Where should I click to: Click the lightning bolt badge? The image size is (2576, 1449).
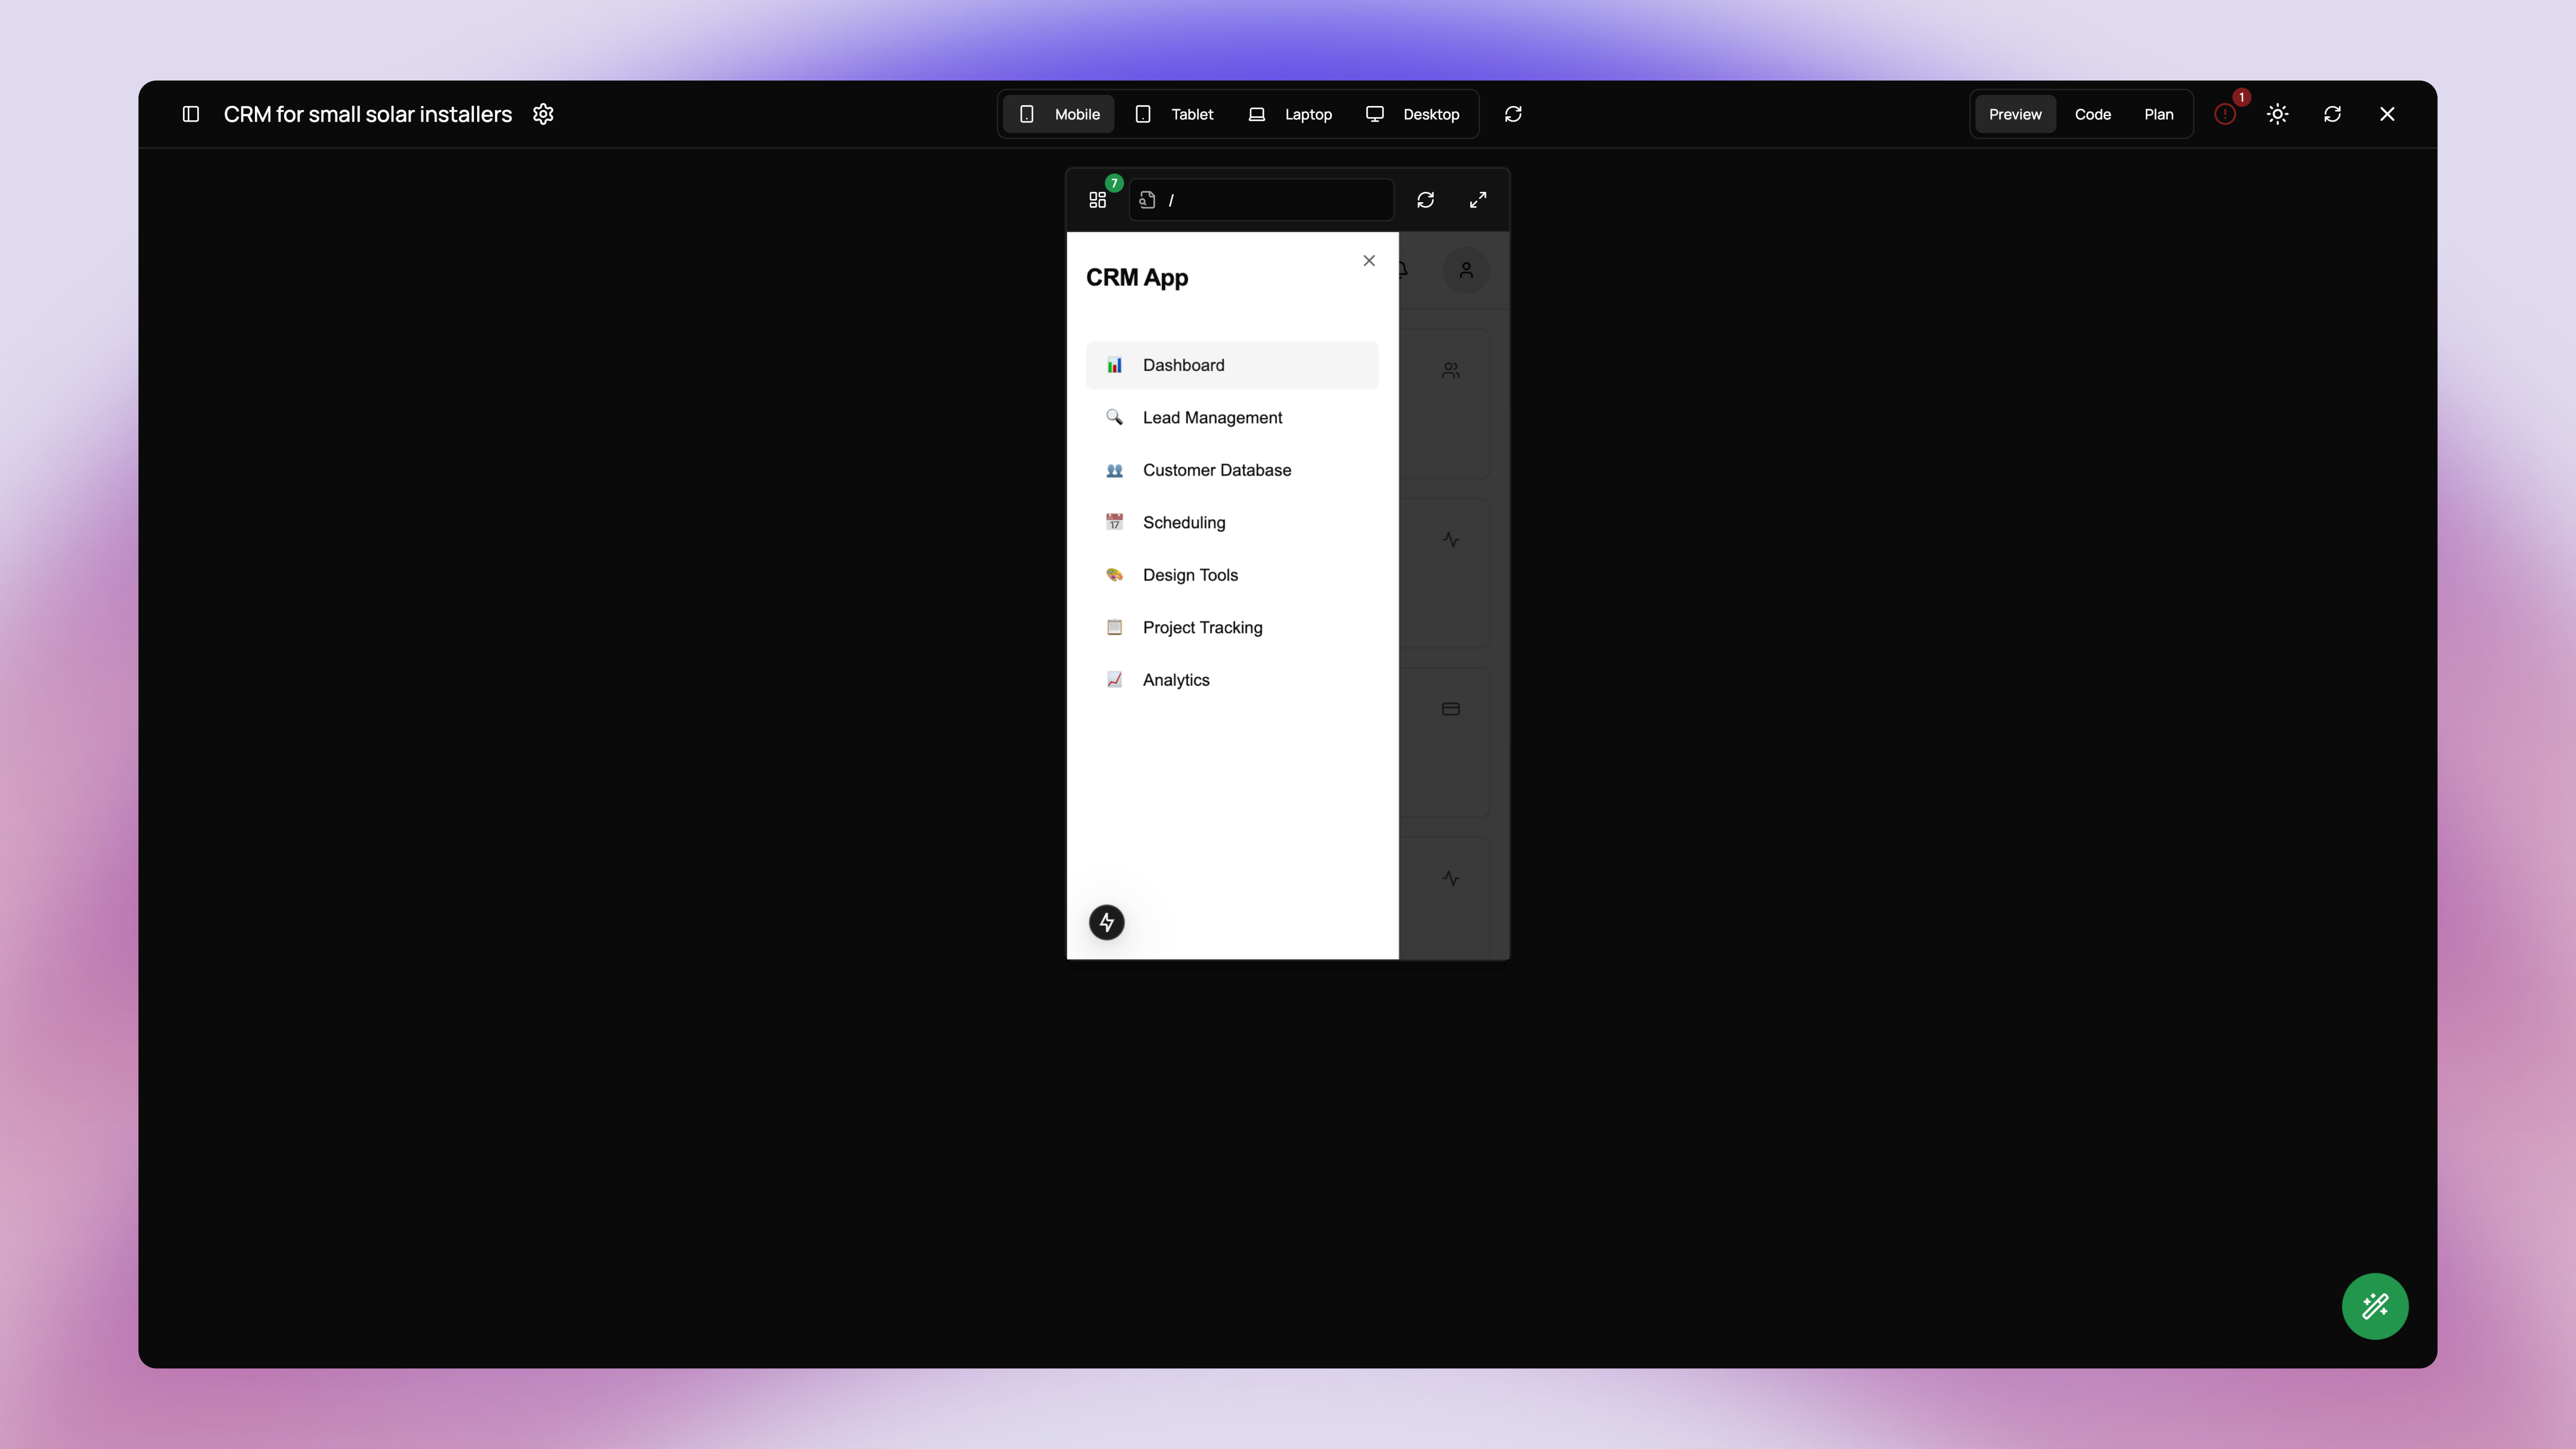coord(1107,922)
